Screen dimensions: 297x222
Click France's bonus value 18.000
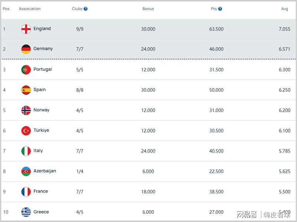click(x=148, y=192)
